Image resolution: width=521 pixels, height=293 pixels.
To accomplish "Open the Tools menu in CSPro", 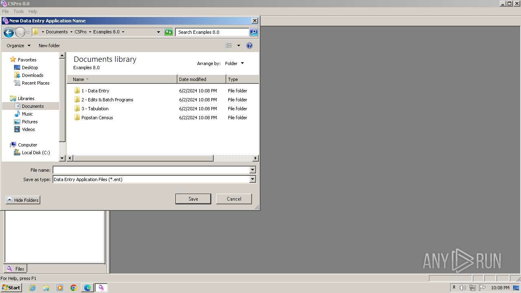I will [19, 11].
